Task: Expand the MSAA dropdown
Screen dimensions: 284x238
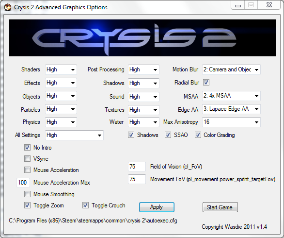Action: click(231, 96)
